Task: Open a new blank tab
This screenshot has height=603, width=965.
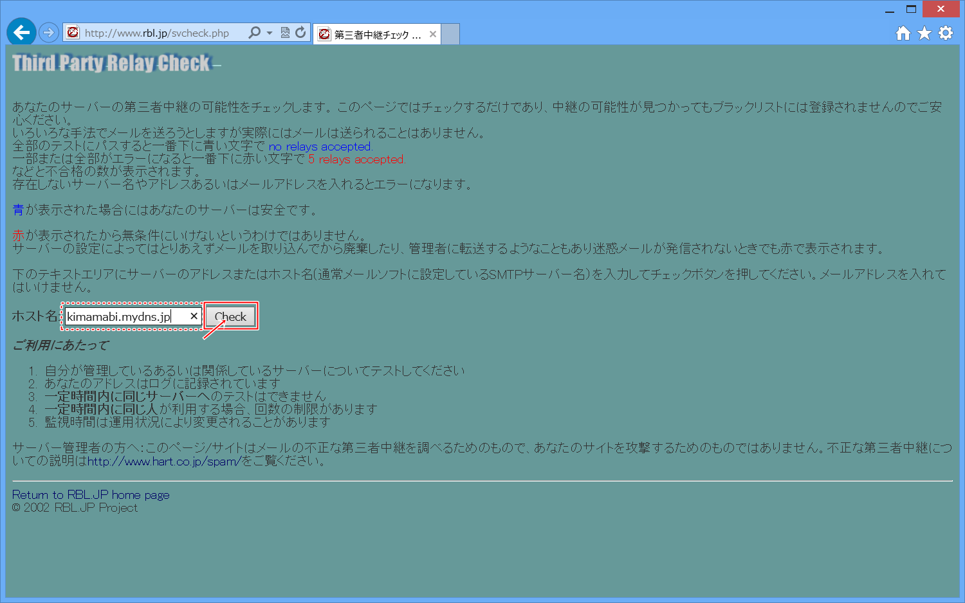Action: pyautogui.click(x=450, y=35)
